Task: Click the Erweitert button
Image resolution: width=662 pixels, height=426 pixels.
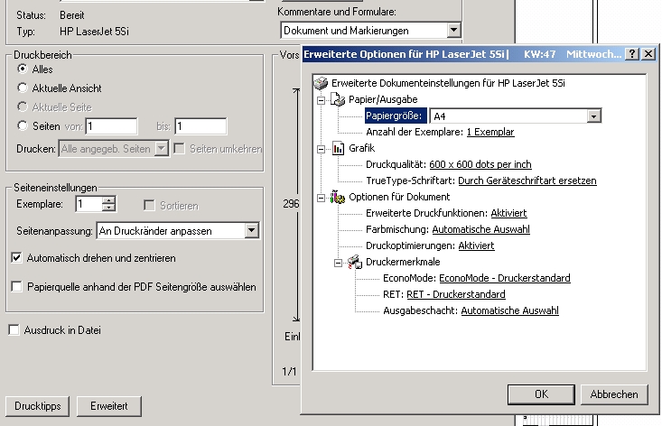Action: (109, 406)
